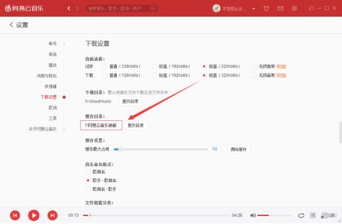
Task: Select 极高 320kbit/s for 试听
Action: 204,66
